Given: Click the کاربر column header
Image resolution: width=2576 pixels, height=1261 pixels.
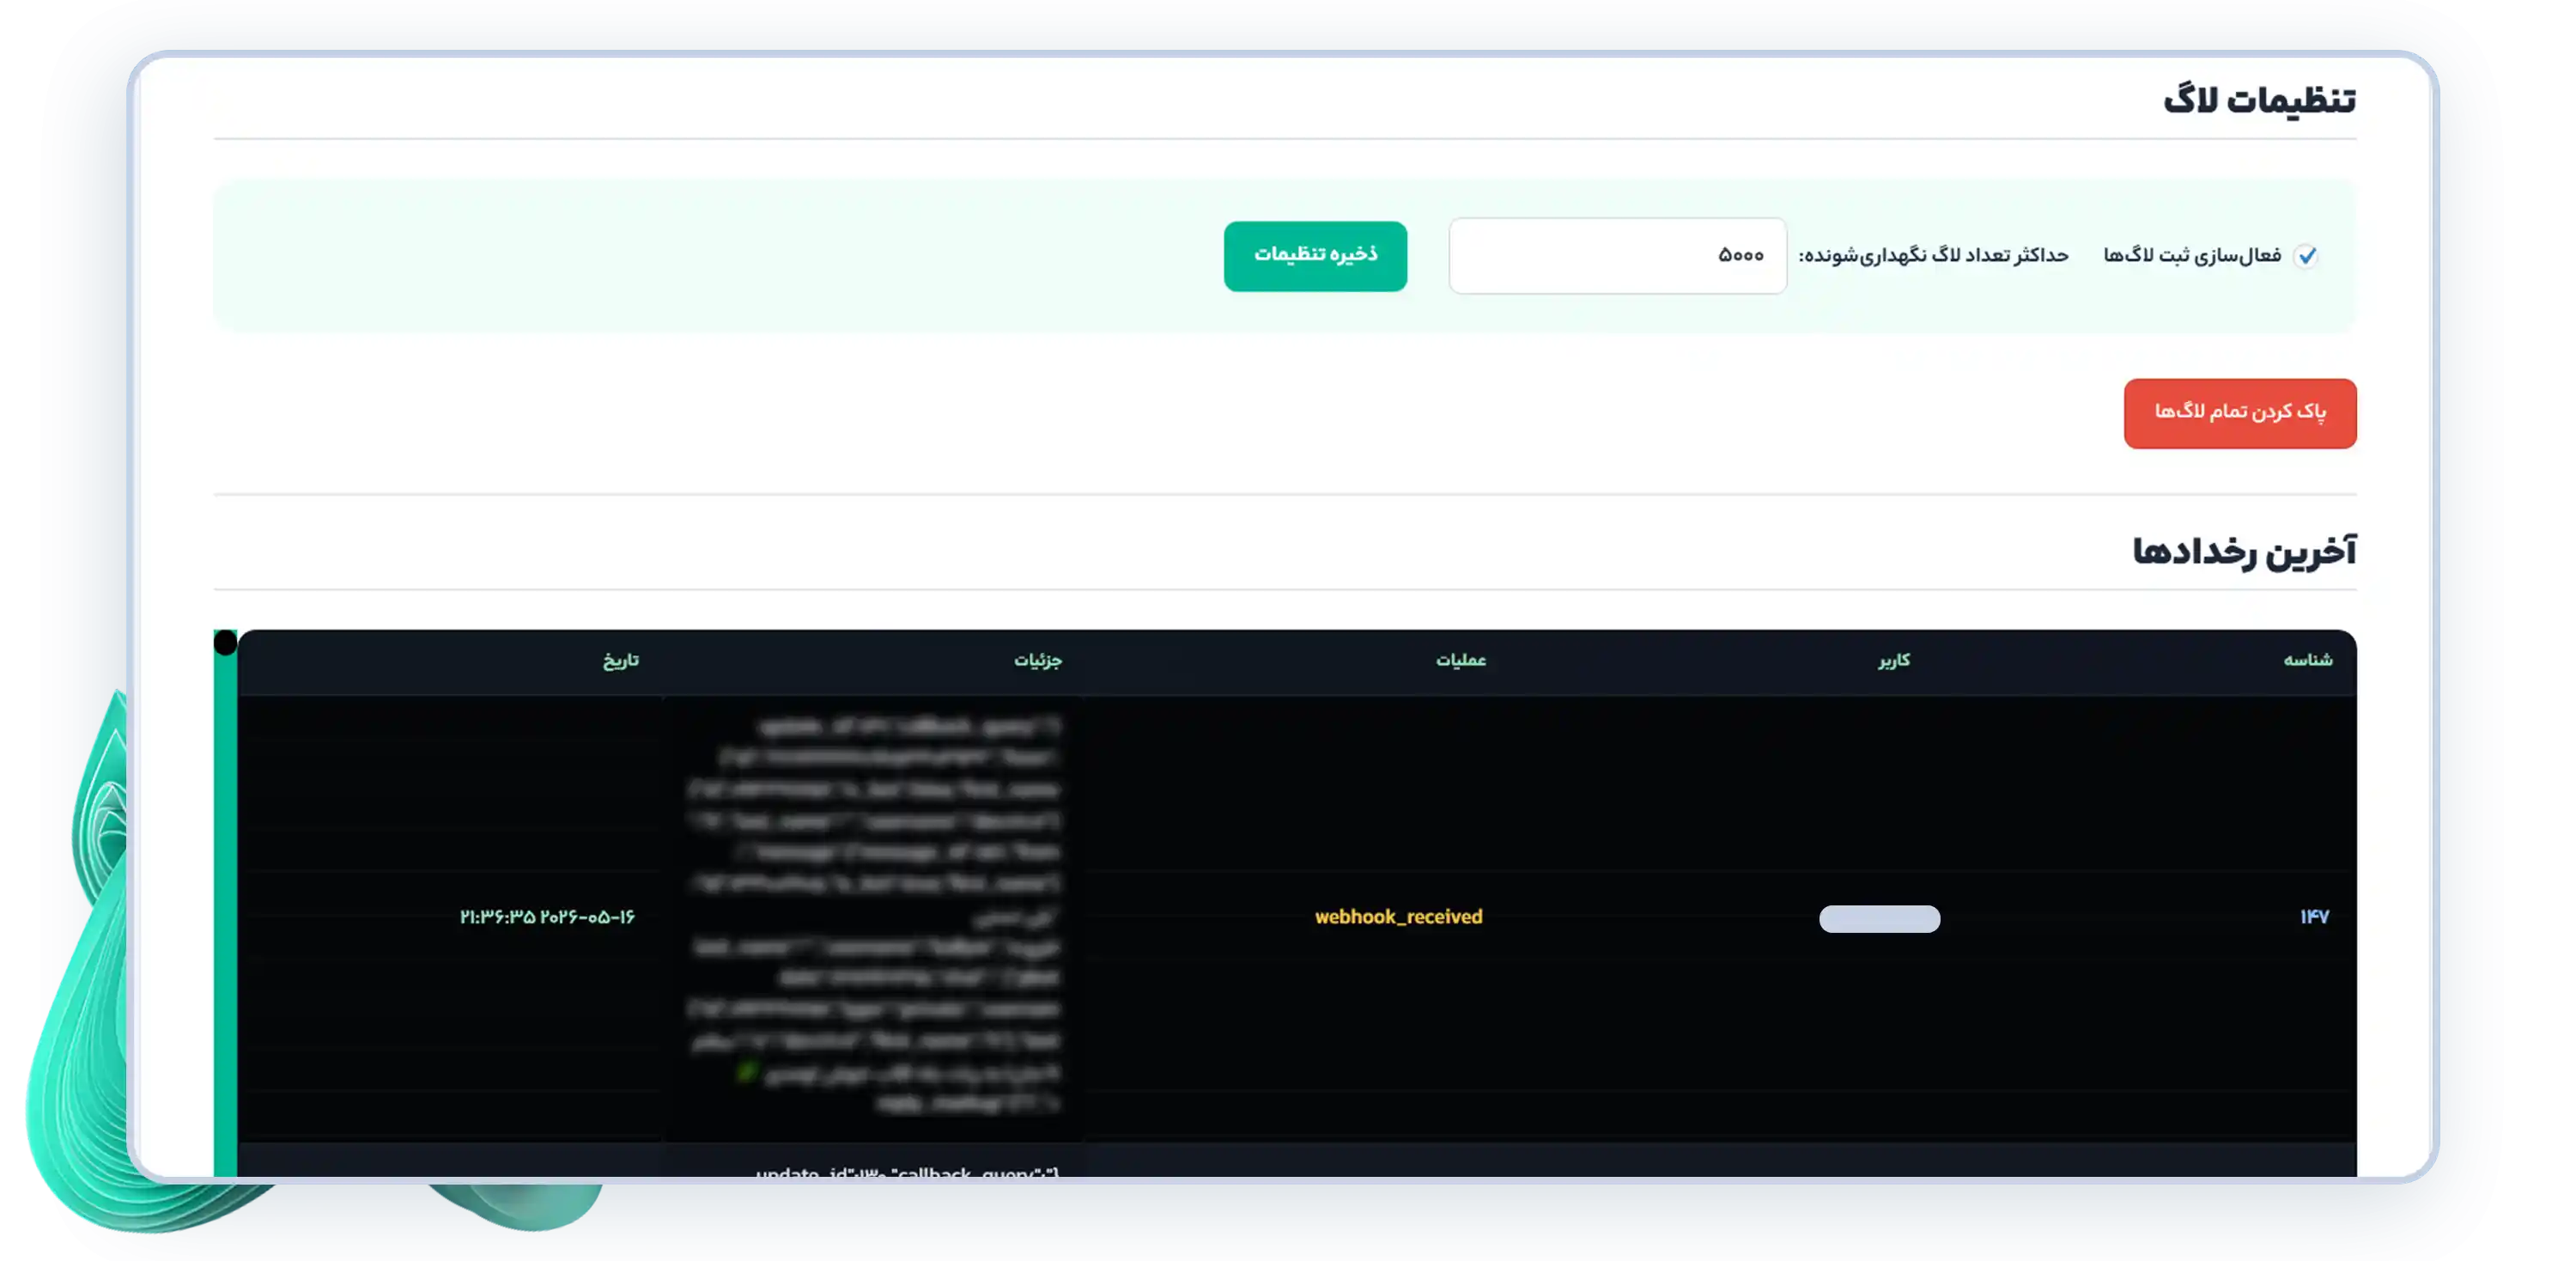Looking at the screenshot, I should (x=1894, y=660).
